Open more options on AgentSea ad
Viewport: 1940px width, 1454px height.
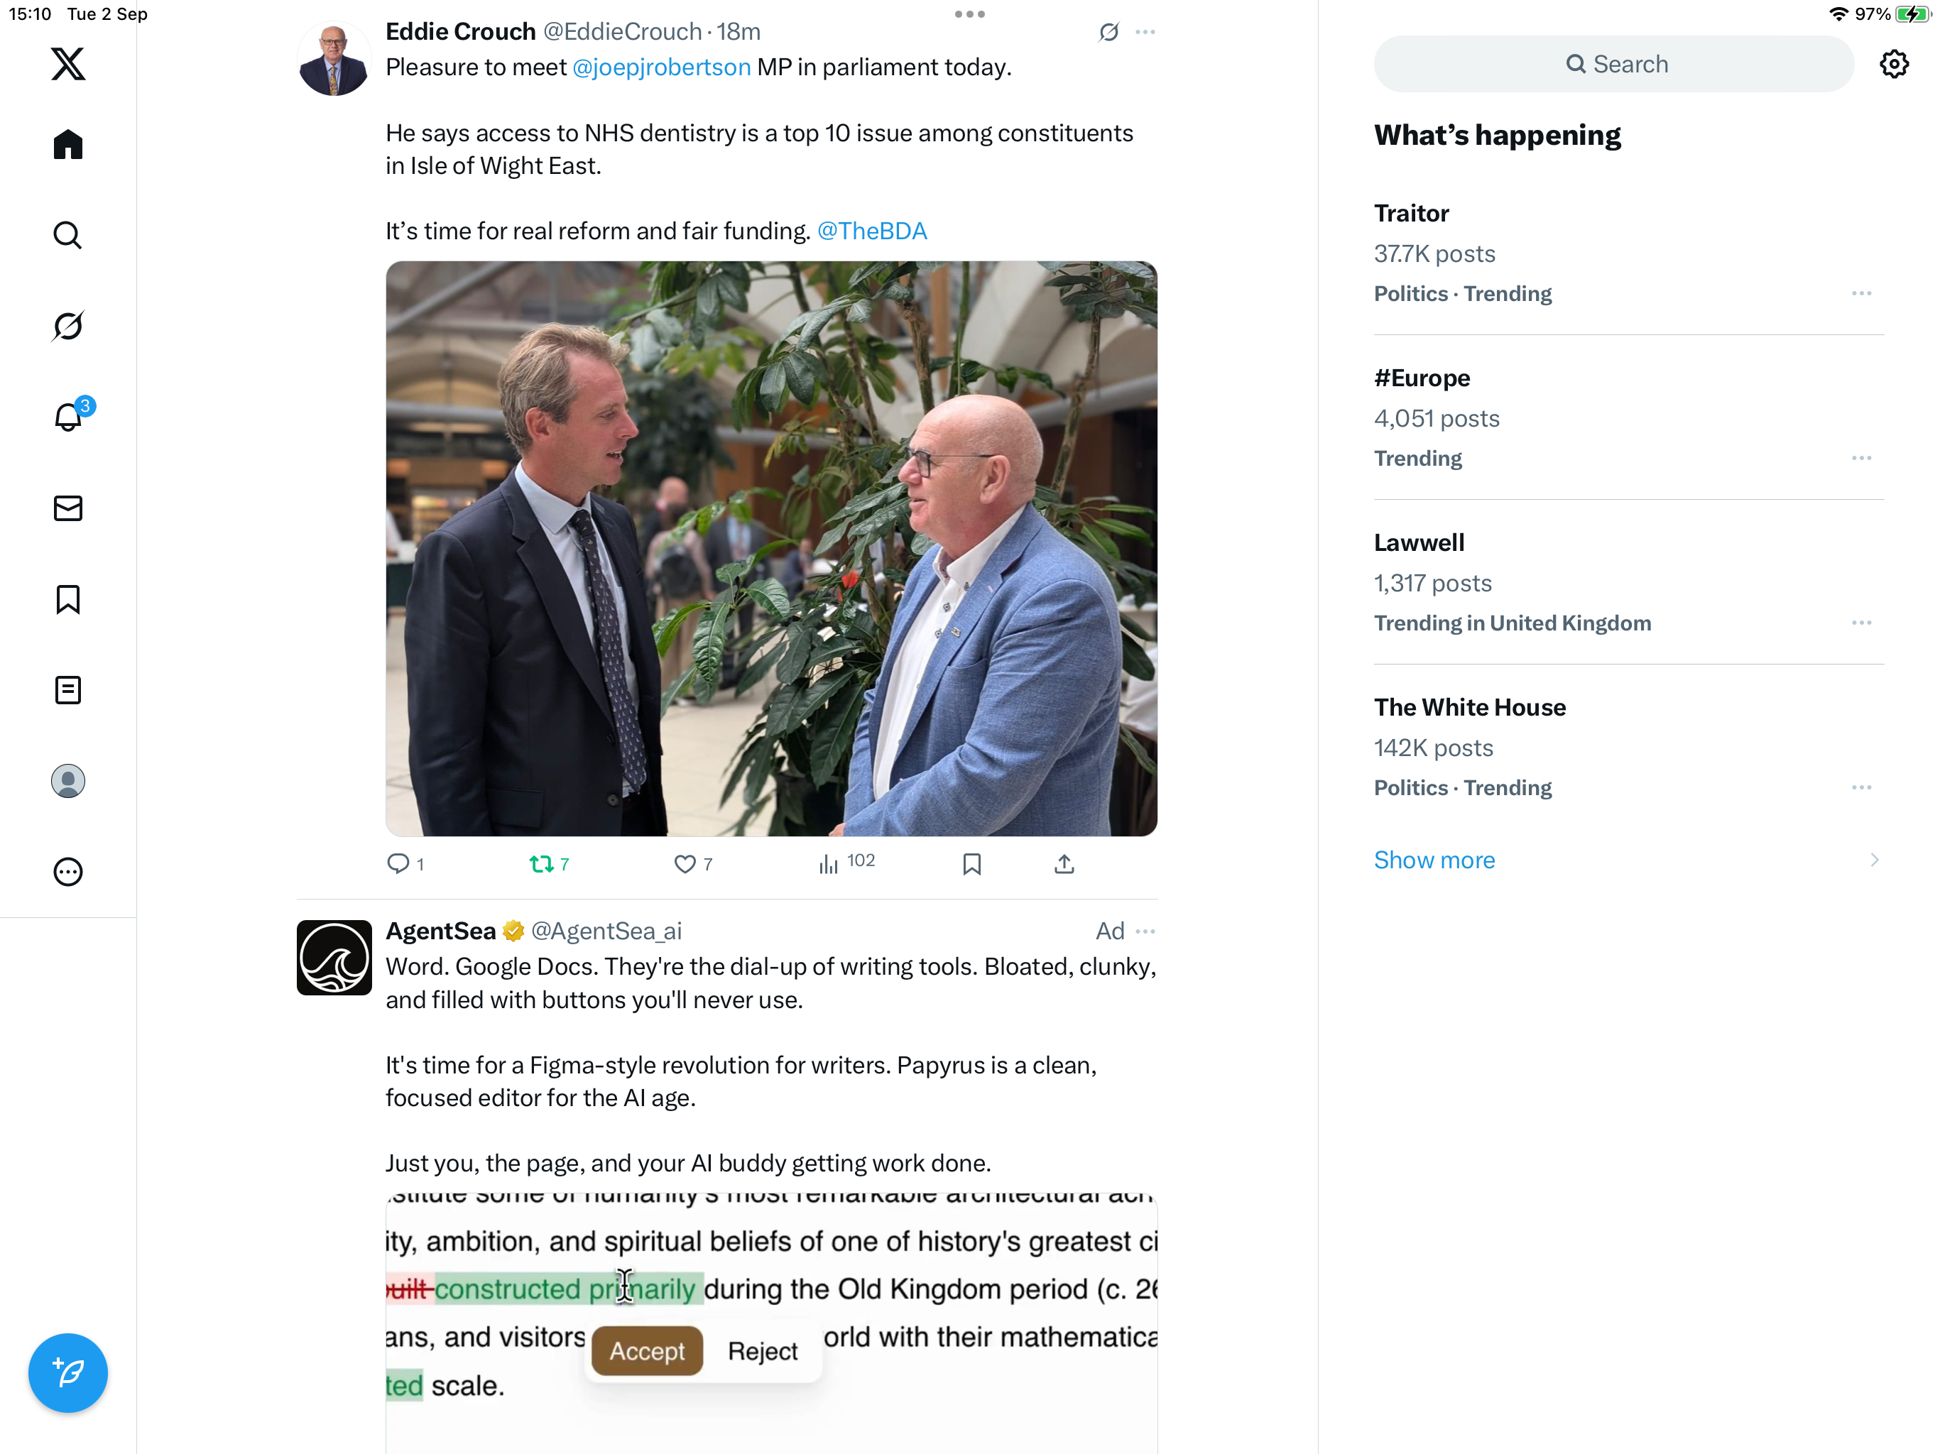click(x=1145, y=931)
